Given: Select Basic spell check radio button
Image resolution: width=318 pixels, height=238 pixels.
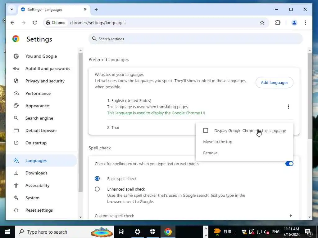Looking at the screenshot, I should click(97, 178).
